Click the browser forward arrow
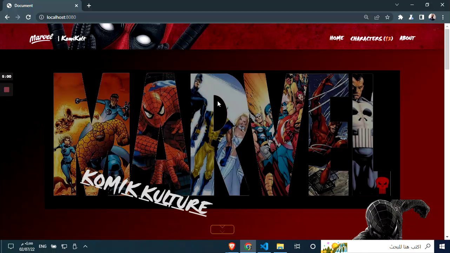Viewport: 450px width, 253px height. pyautogui.click(x=18, y=17)
